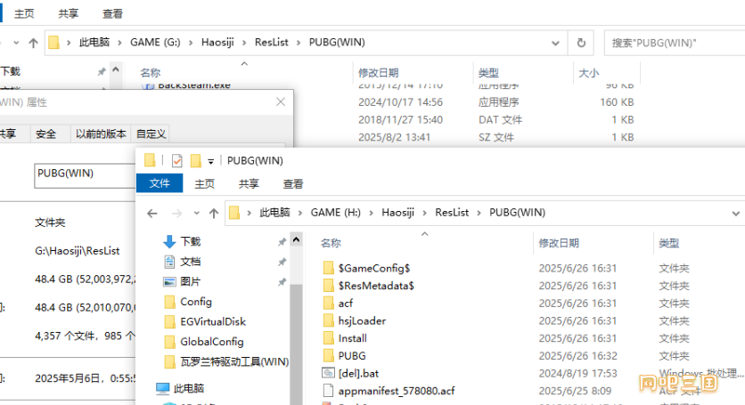Image resolution: width=745 pixels, height=405 pixels.
Task: Go back in front Explorer window
Action: click(152, 214)
